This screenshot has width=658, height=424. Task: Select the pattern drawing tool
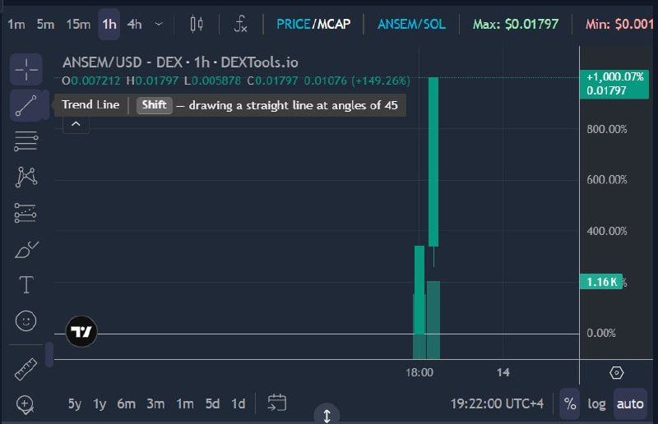[x=26, y=177]
